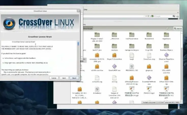The image size is (187, 115).
Task: Open the regedit pics folder
Action: pyautogui.click(x=166, y=36)
